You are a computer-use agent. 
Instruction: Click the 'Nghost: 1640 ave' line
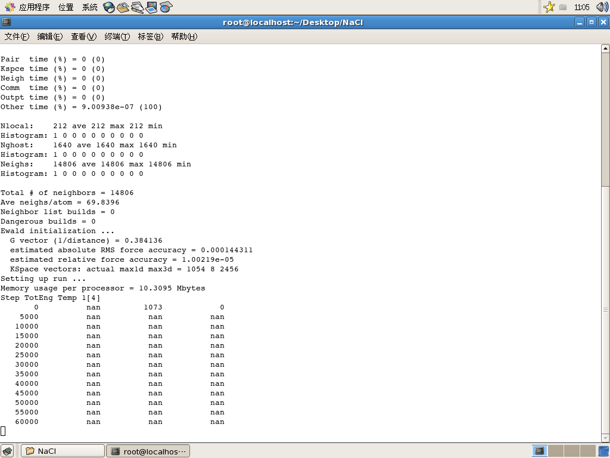pos(88,146)
